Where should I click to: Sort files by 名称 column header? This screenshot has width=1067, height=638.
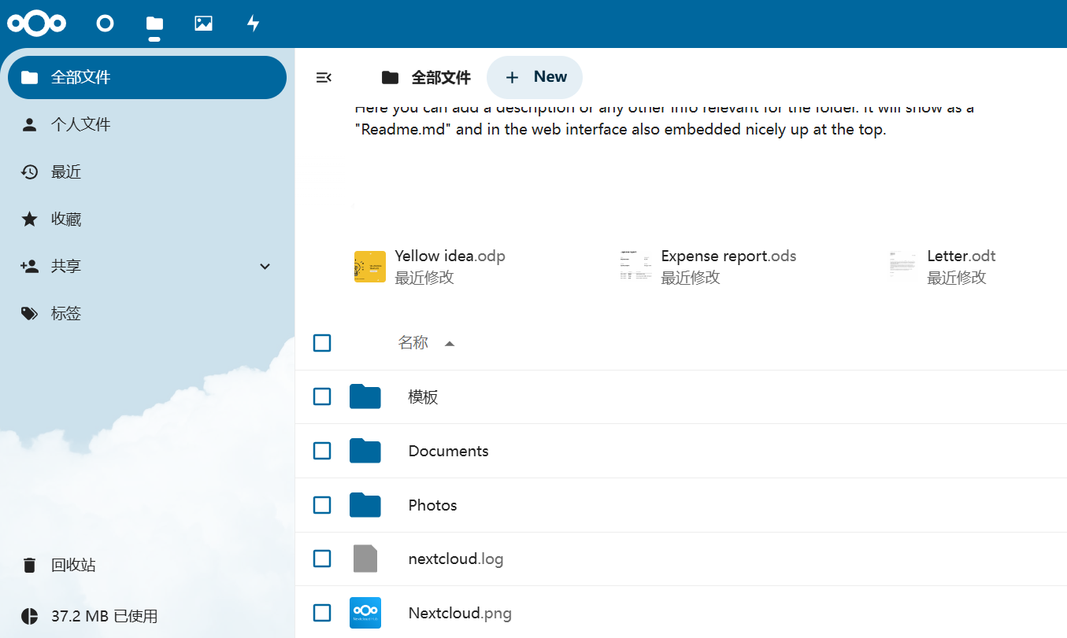click(x=413, y=343)
